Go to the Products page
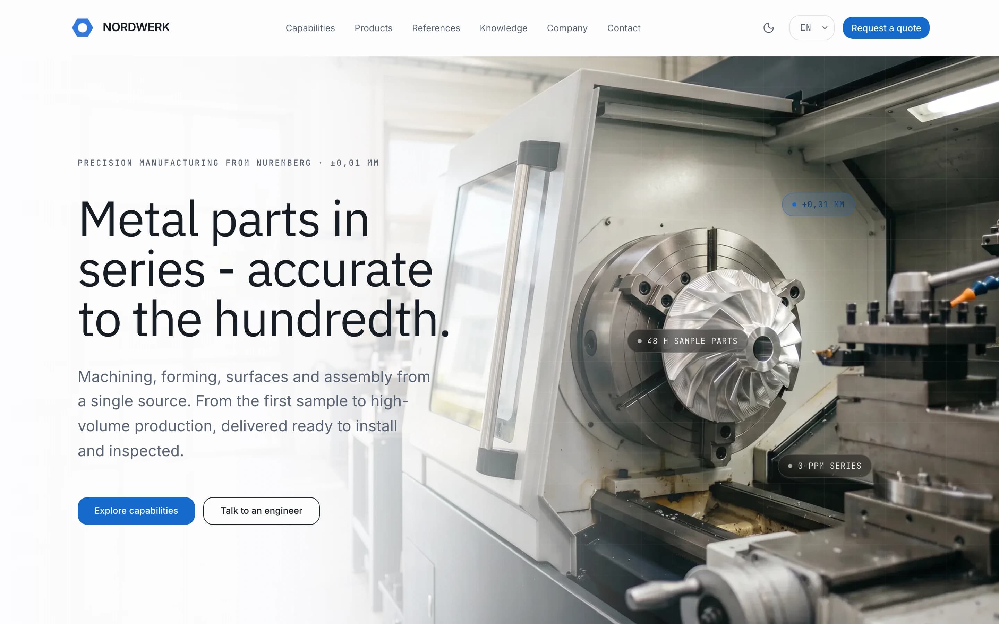The height and width of the screenshot is (624, 999). [x=373, y=28]
